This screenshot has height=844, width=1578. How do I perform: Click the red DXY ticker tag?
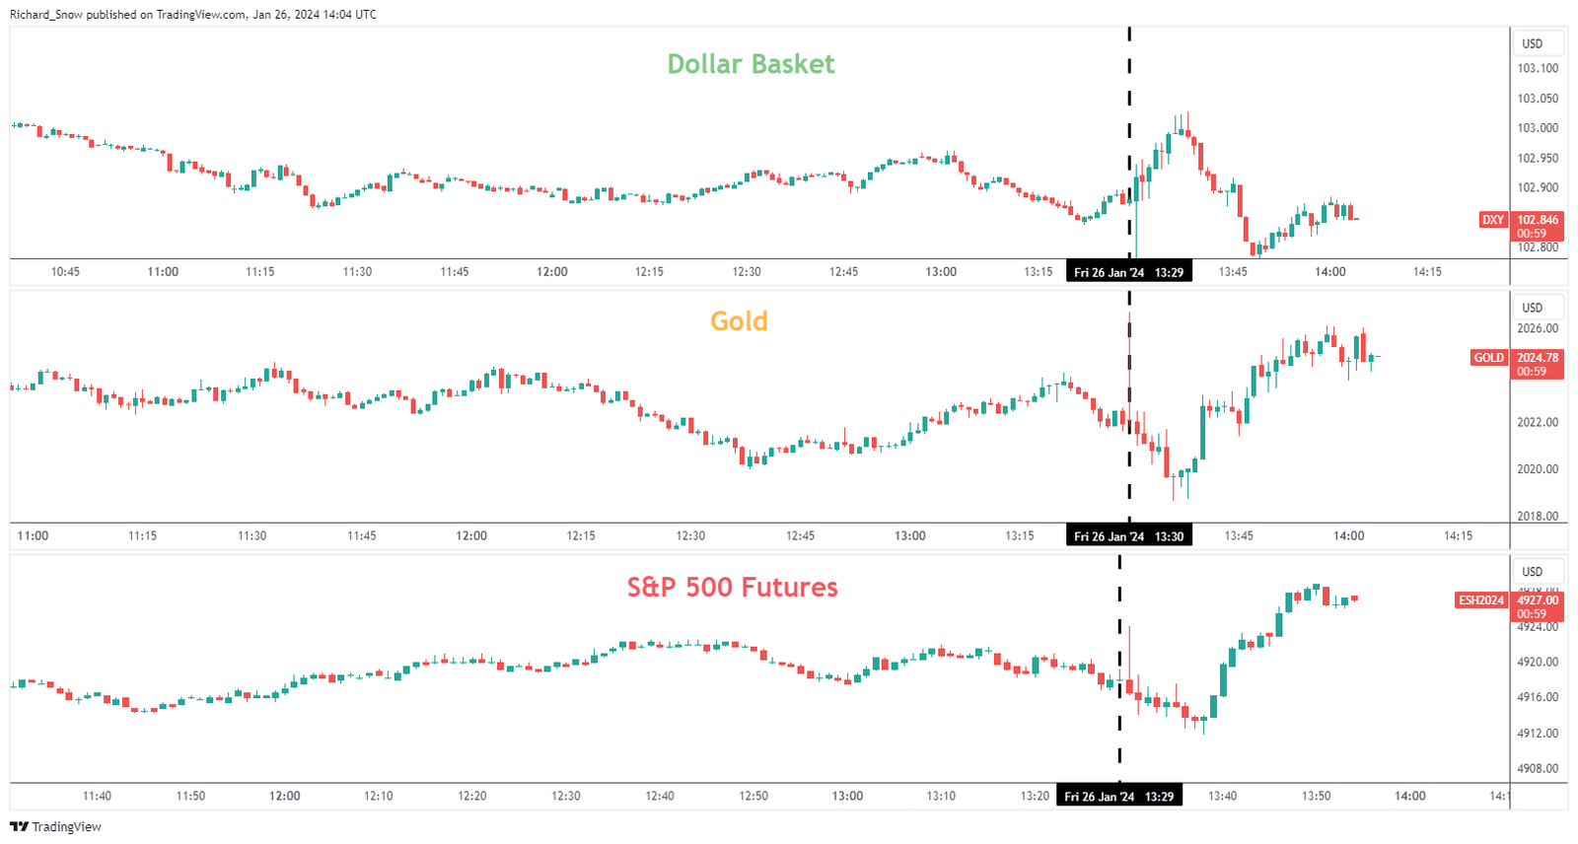coord(1493,220)
